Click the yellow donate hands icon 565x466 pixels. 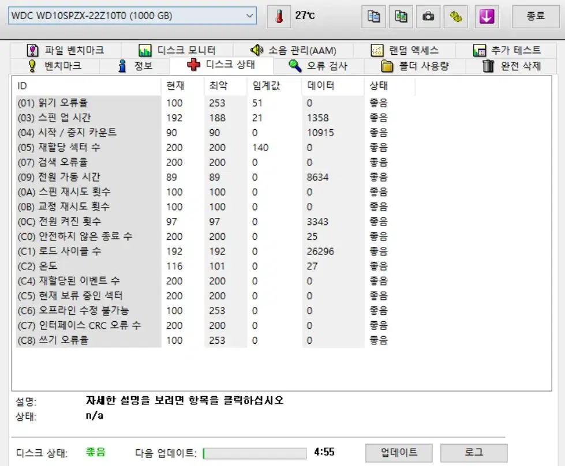tap(456, 17)
